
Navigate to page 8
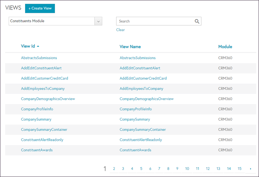168,169
